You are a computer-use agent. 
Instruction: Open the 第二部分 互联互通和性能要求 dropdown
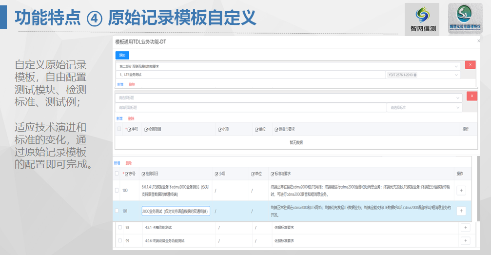[288, 66]
